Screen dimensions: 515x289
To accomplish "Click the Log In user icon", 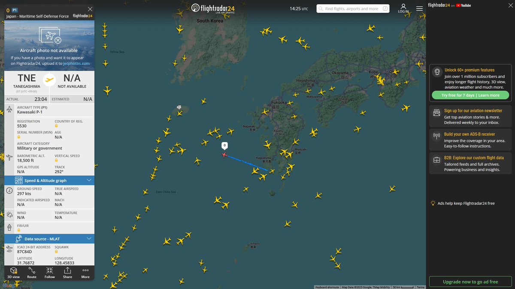I will point(403,9).
